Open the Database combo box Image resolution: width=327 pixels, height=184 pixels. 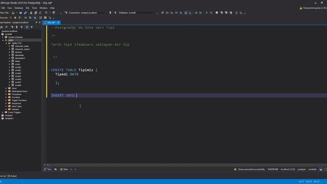click(x=136, y=13)
